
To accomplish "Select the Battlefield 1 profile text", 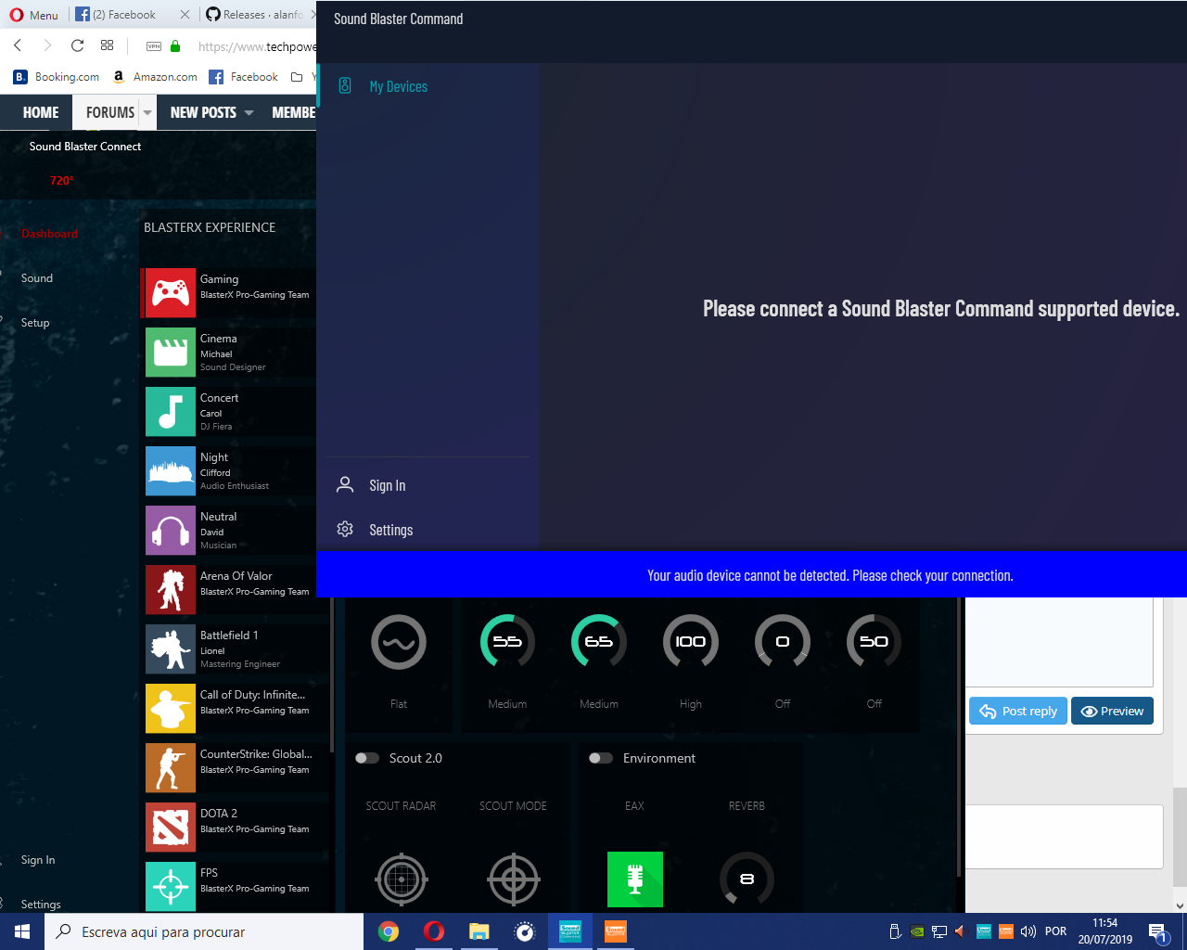I will pos(229,635).
